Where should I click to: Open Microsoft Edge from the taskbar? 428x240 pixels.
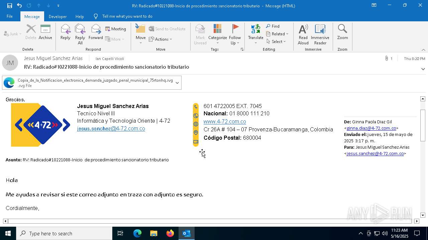(x=137, y=233)
